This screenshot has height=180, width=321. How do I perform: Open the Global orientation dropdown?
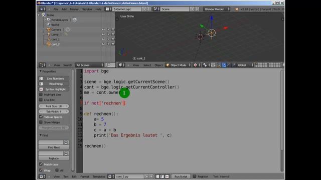245,65
